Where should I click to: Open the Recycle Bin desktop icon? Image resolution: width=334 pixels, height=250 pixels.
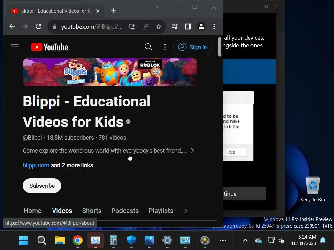pos(312,189)
